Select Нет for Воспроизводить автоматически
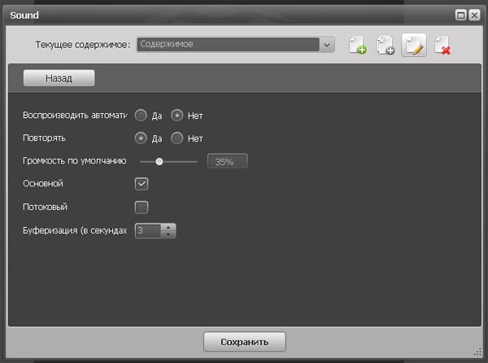The width and height of the screenshot is (488, 363). pyautogui.click(x=176, y=116)
